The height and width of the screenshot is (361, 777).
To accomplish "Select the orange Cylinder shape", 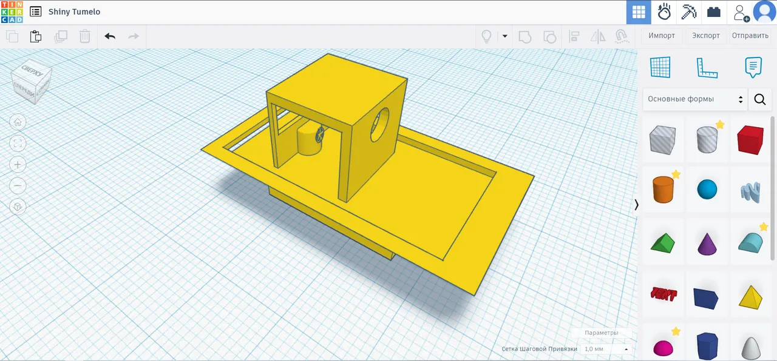I will coord(663,190).
